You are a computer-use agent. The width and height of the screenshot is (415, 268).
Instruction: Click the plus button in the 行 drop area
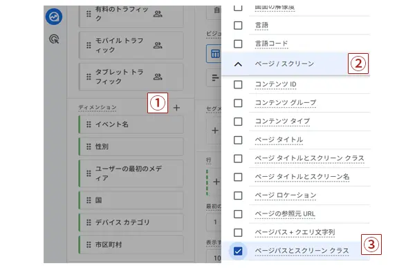216,182
